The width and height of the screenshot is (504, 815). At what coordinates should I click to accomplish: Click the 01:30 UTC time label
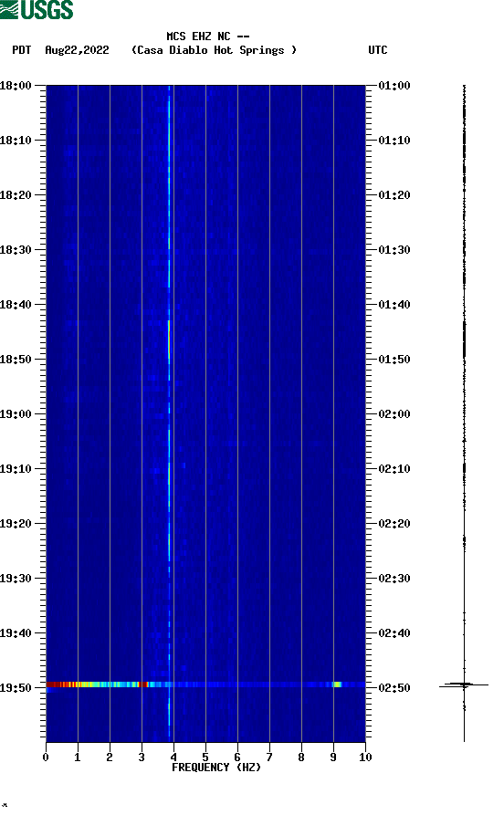394,249
